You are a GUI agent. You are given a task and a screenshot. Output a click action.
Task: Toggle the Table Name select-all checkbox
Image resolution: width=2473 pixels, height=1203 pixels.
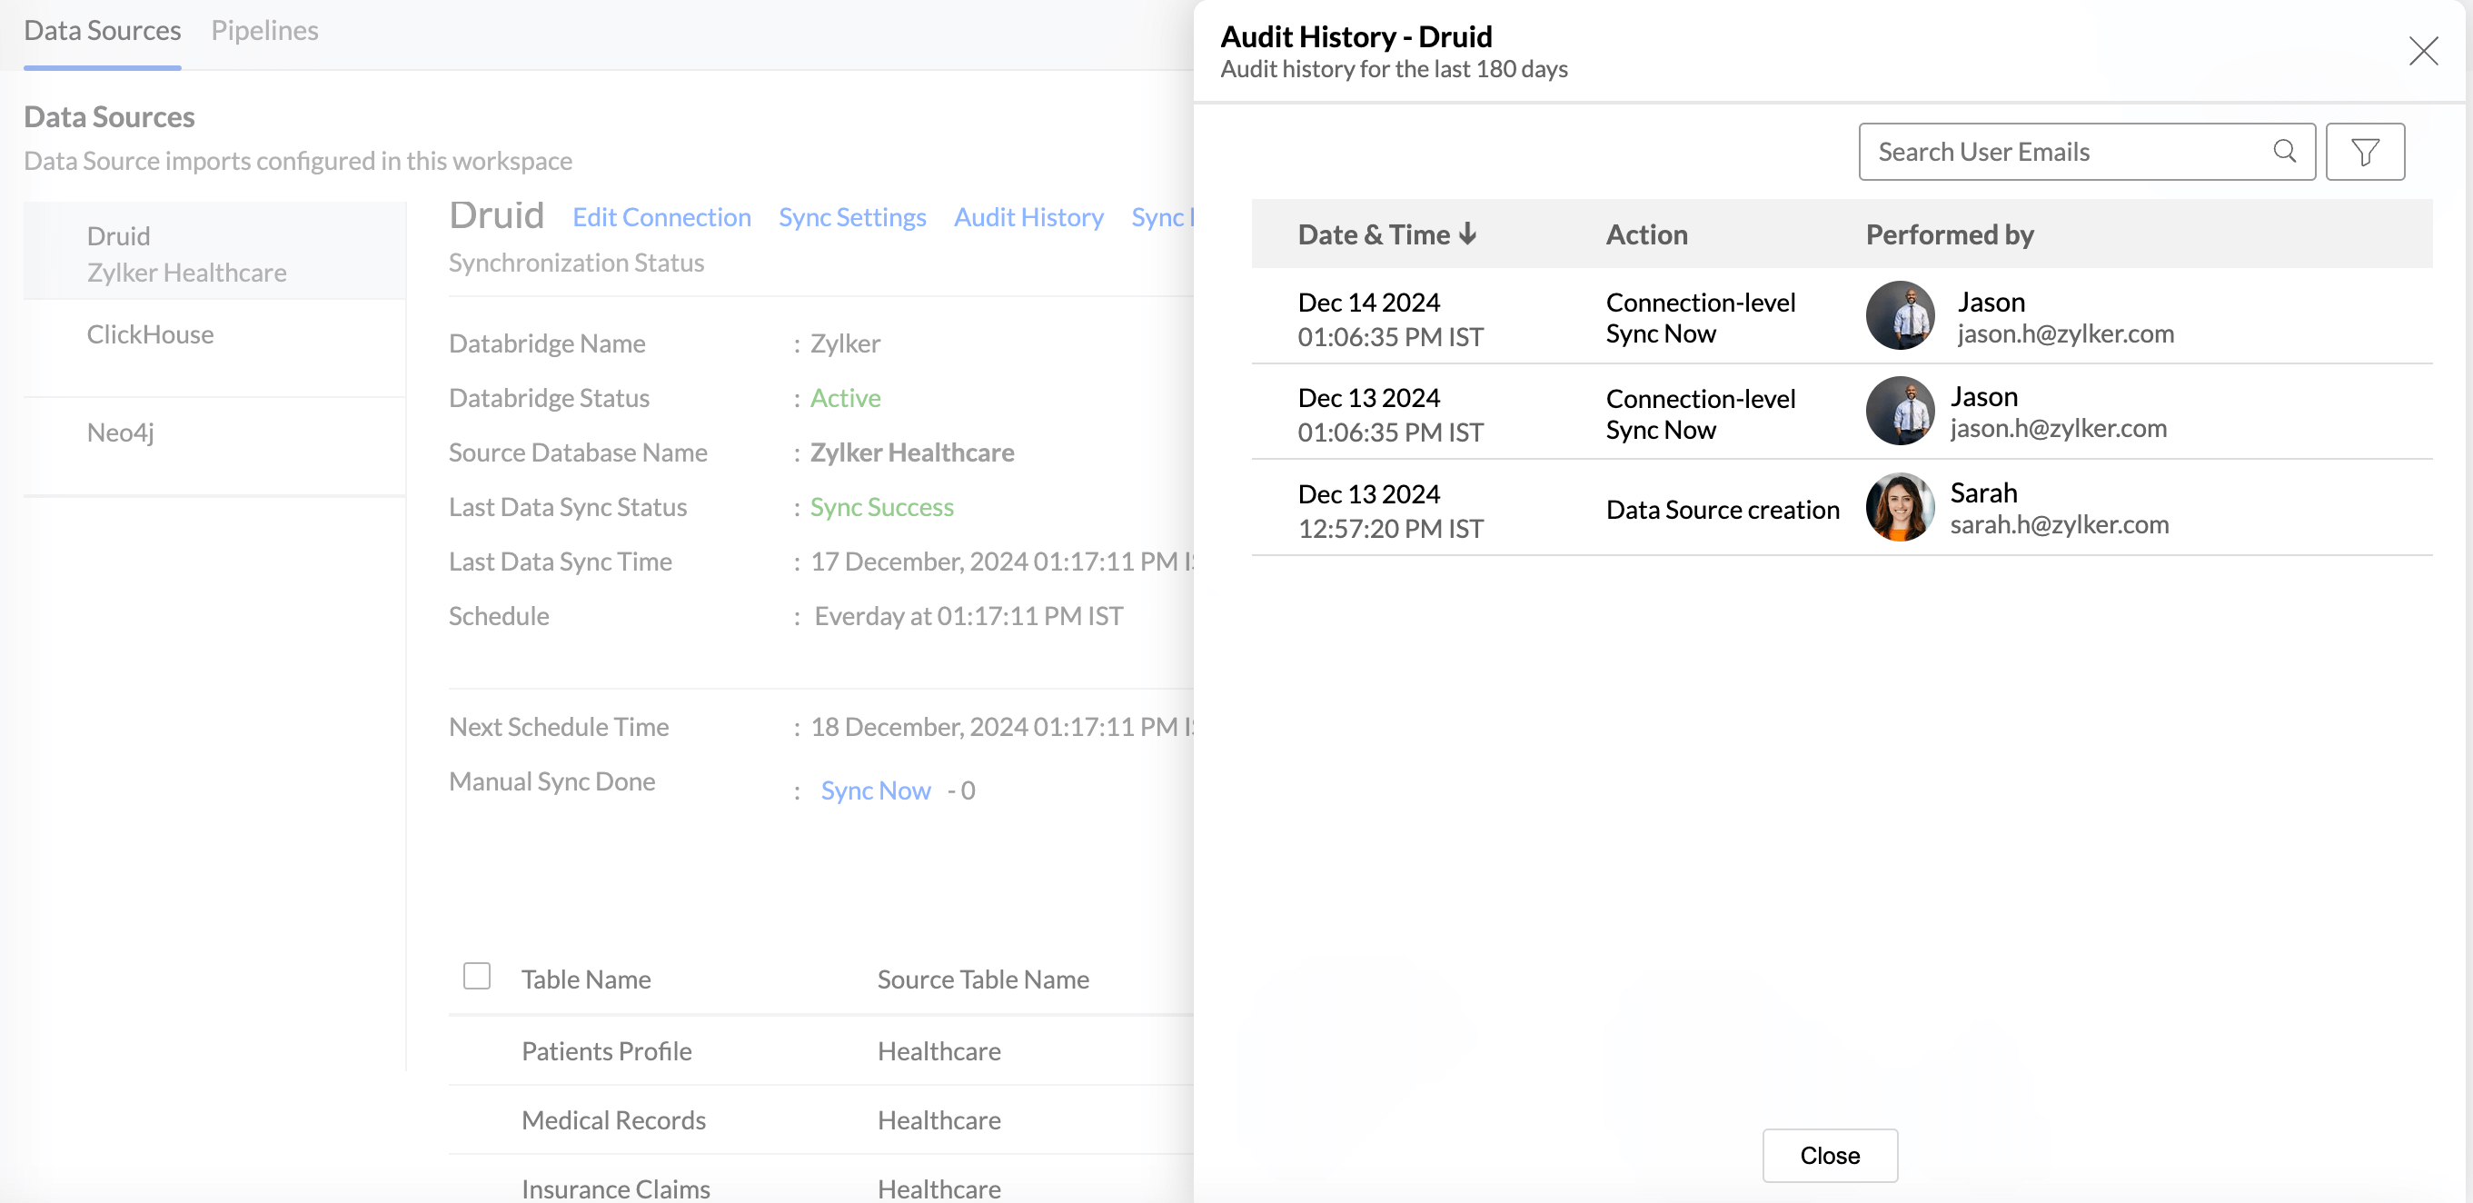click(x=476, y=976)
